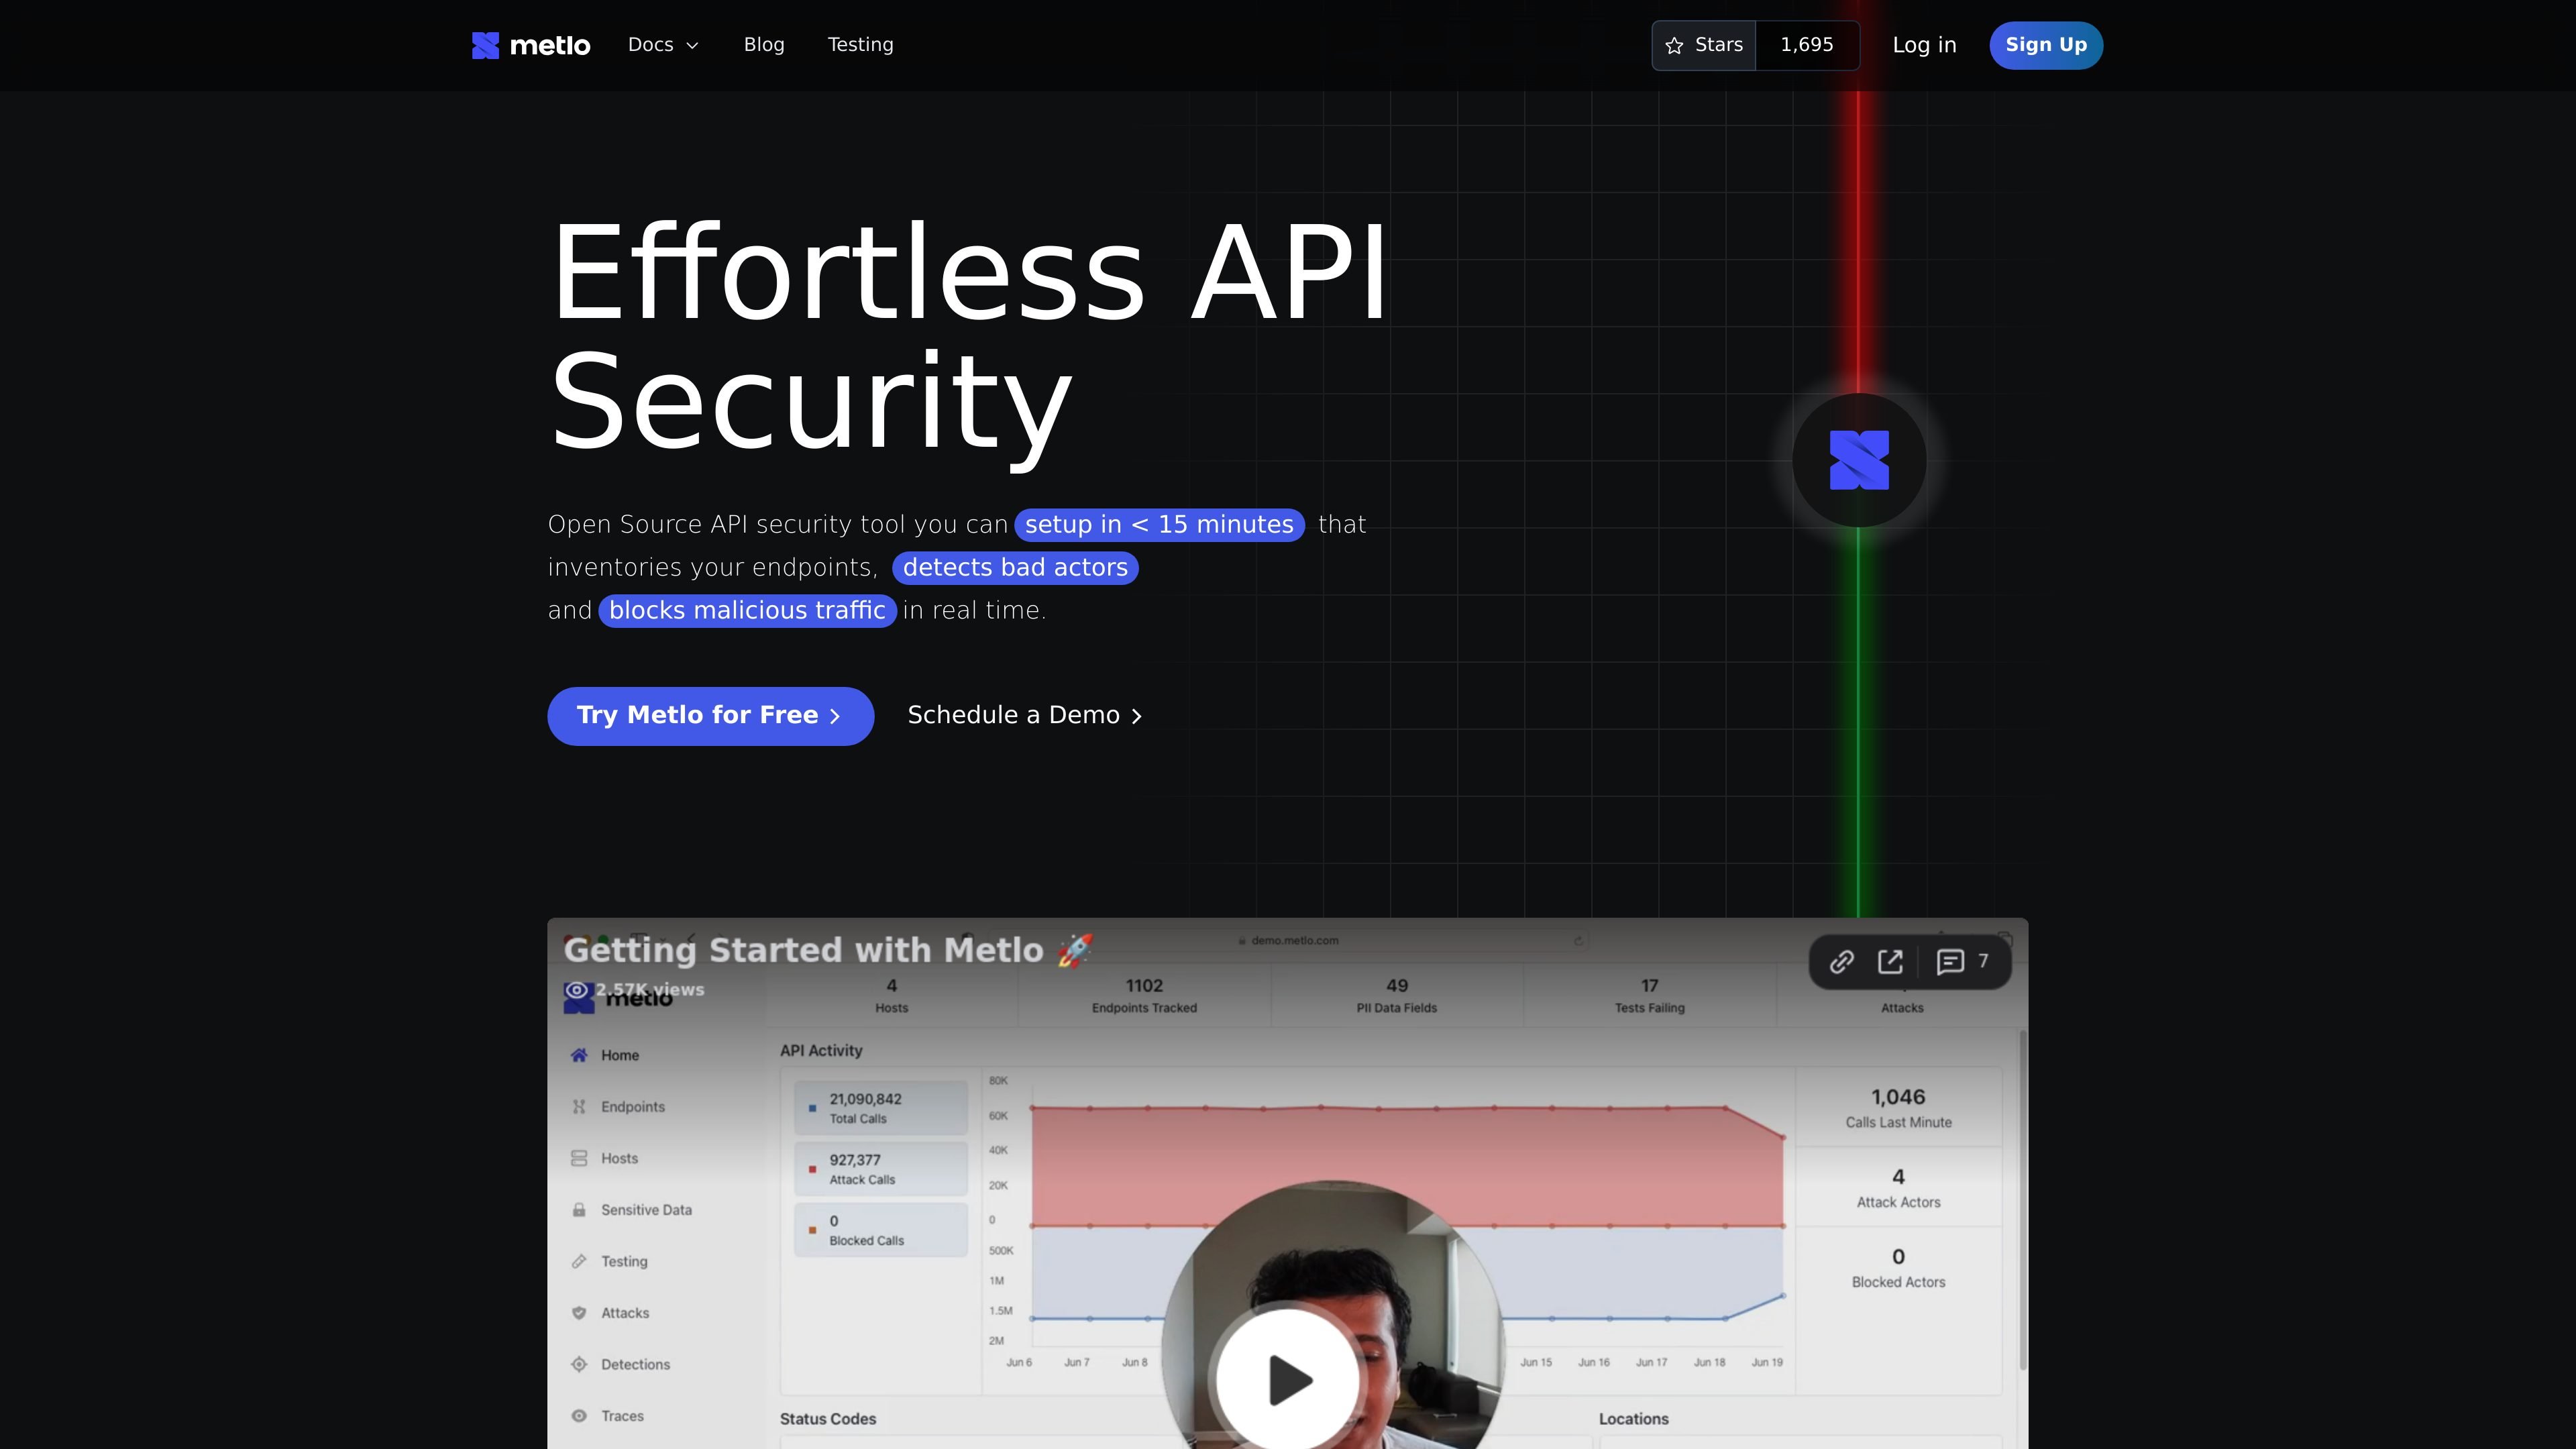Click the Status Codes heading in preview
Screen dimensions: 2576x1449
tap(828, 1419)
